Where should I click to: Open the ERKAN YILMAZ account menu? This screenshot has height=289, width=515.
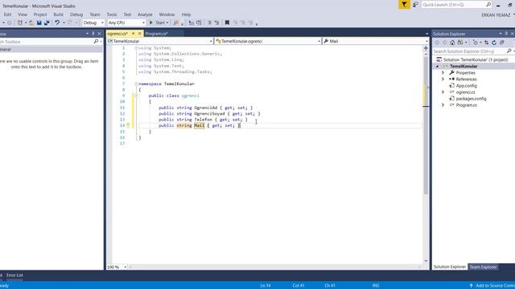click(496, 15)
